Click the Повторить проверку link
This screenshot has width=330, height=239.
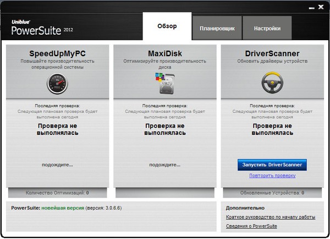[x=272, y=176]
